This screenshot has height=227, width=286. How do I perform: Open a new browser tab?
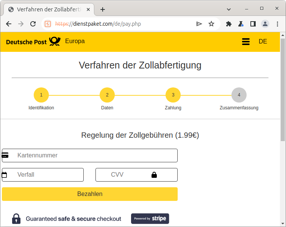coord(102,9)
